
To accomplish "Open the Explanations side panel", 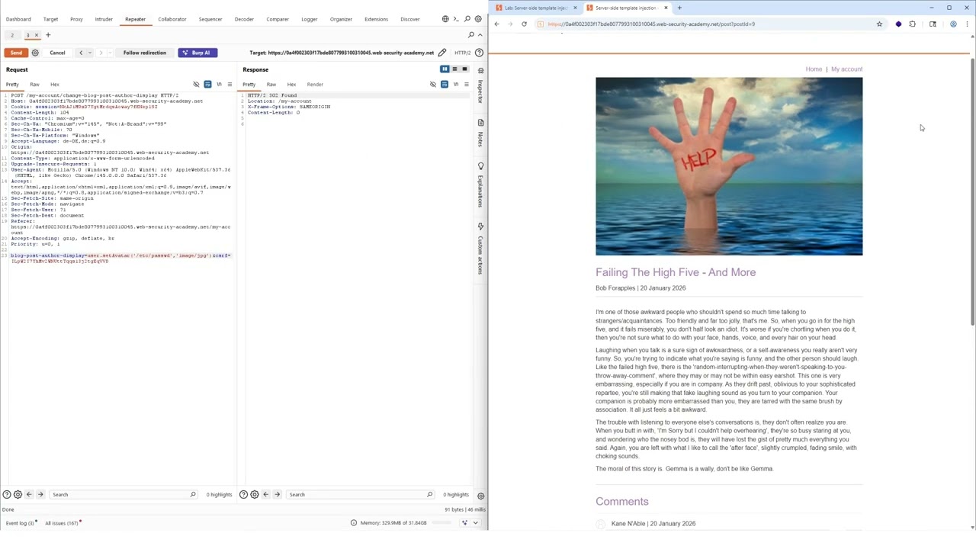I will (x=480, y=185).
